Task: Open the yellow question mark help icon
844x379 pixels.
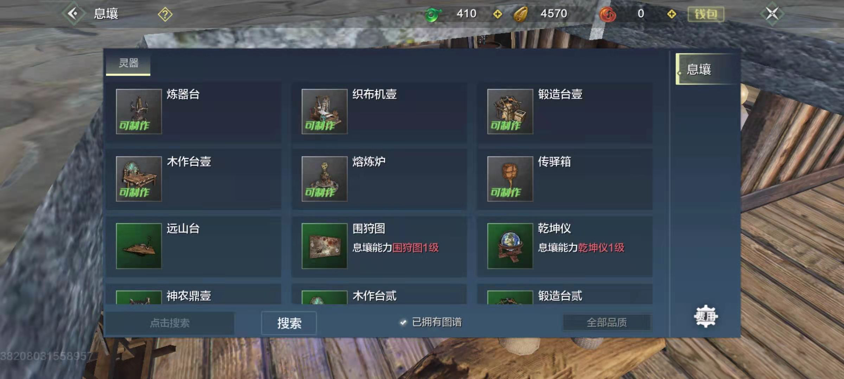Action: tap(165, 14)
